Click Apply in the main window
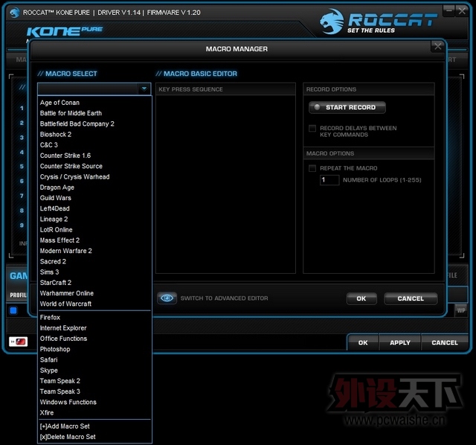This screenshot has width=476, height=445. [x=400, y=342]
